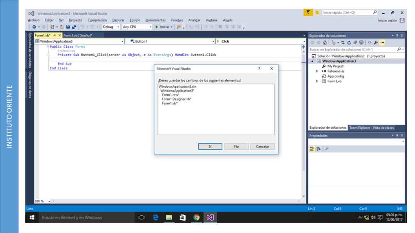415x233 pixels.
Task: Open the Herramientas menu
Action: click(x=155, y=20)
